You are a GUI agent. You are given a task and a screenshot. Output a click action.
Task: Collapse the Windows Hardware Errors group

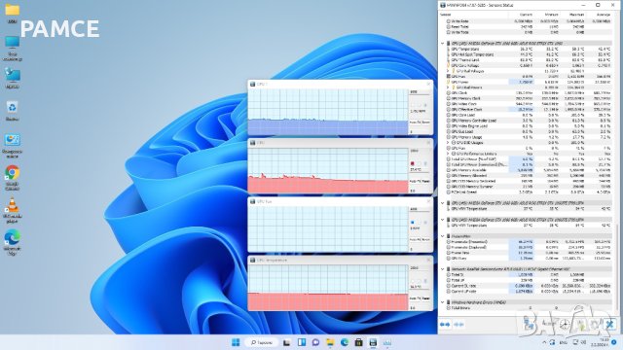pyautogui.click(x=443, y=302)
